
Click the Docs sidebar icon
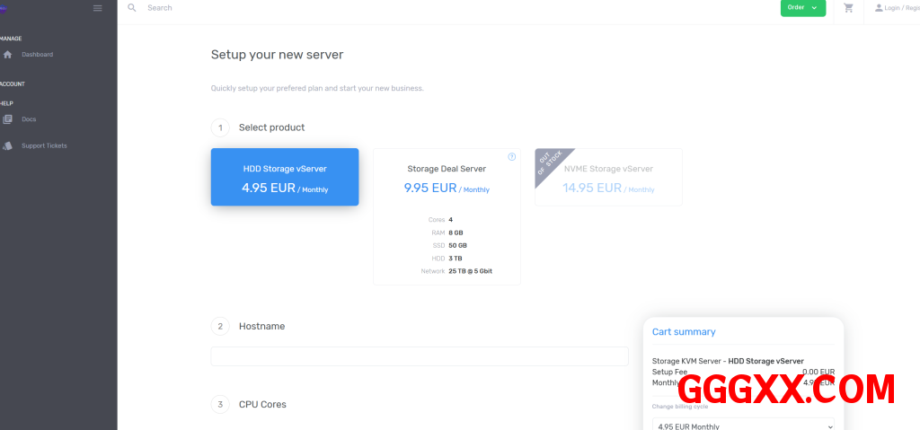tap(8, 119)
